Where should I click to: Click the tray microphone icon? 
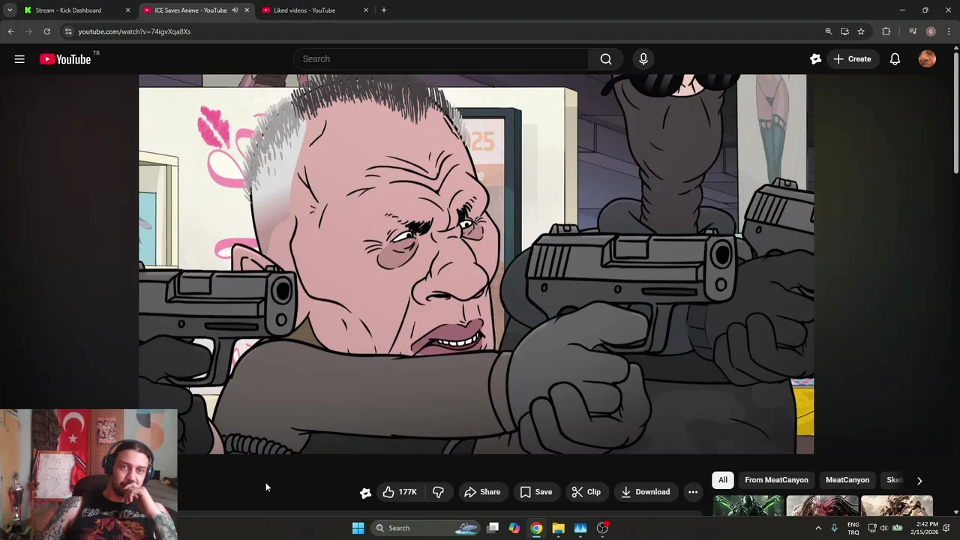[x=834, y=528]
